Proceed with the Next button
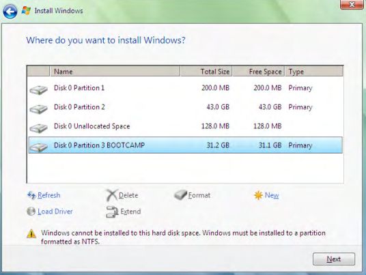The image size is (366, 275). pyautogui.click(x=334, y=259)
